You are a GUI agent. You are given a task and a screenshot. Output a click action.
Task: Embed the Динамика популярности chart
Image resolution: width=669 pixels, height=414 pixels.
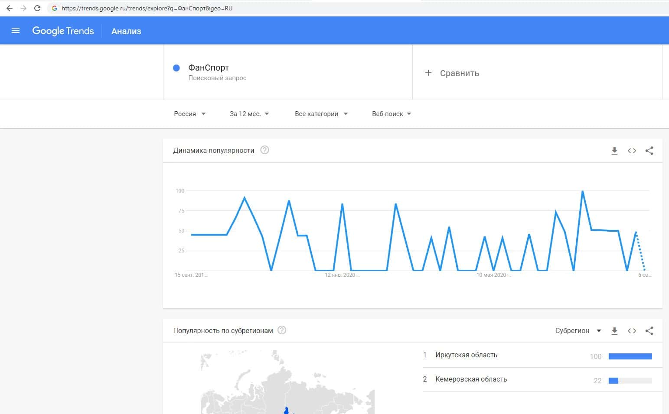632,151
